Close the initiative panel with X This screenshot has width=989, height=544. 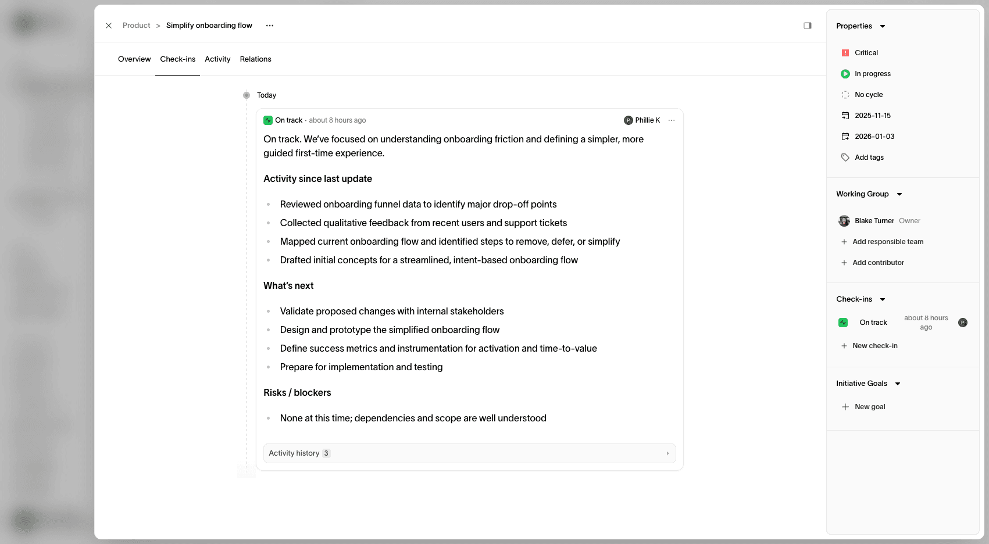109,26
